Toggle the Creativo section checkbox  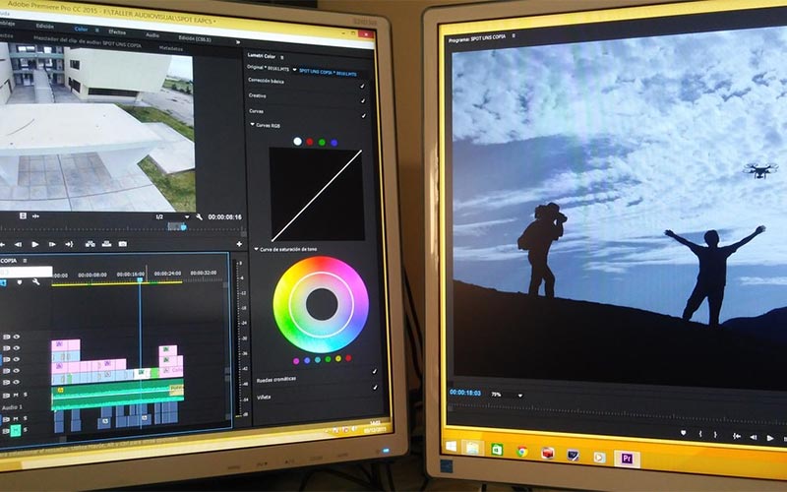[363, 101]
